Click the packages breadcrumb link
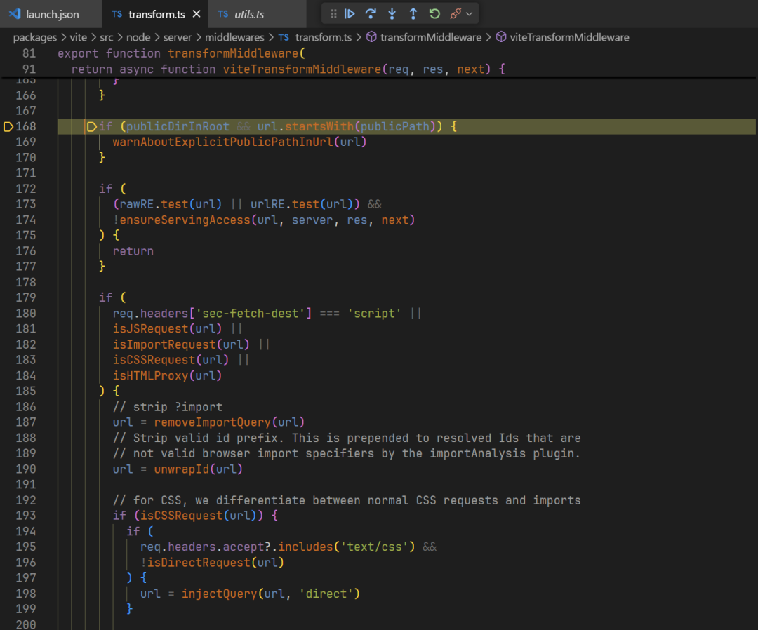Image resolution: width=758 pixels, height=630 pixels. tap(34, 37)
